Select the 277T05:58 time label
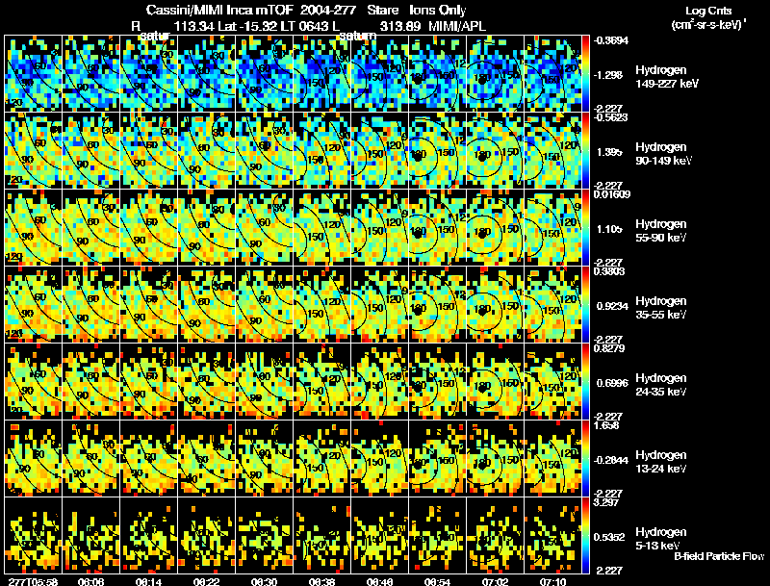Screen dimensions: 770x586 pyautogui.click(x=31, y=581)
